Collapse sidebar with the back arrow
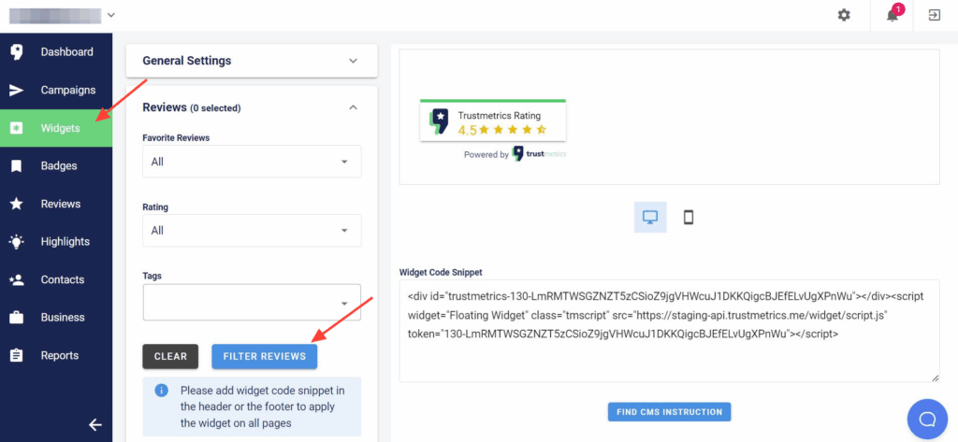Viewport: 958px width, 442px height. [x=95, y=425]
